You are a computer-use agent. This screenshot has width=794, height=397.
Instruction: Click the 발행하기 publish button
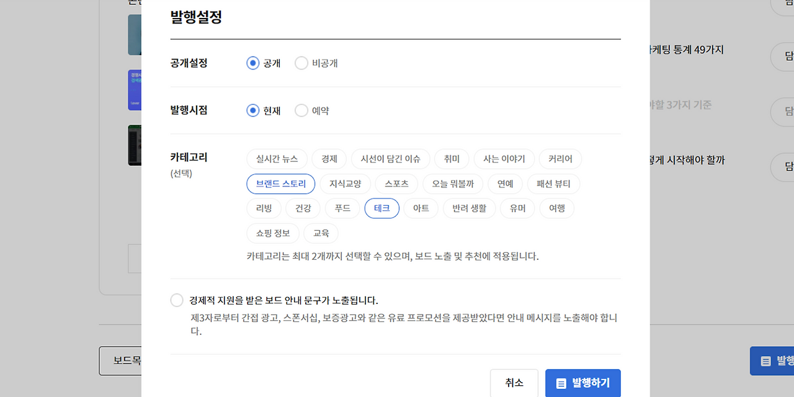[583, 383]
